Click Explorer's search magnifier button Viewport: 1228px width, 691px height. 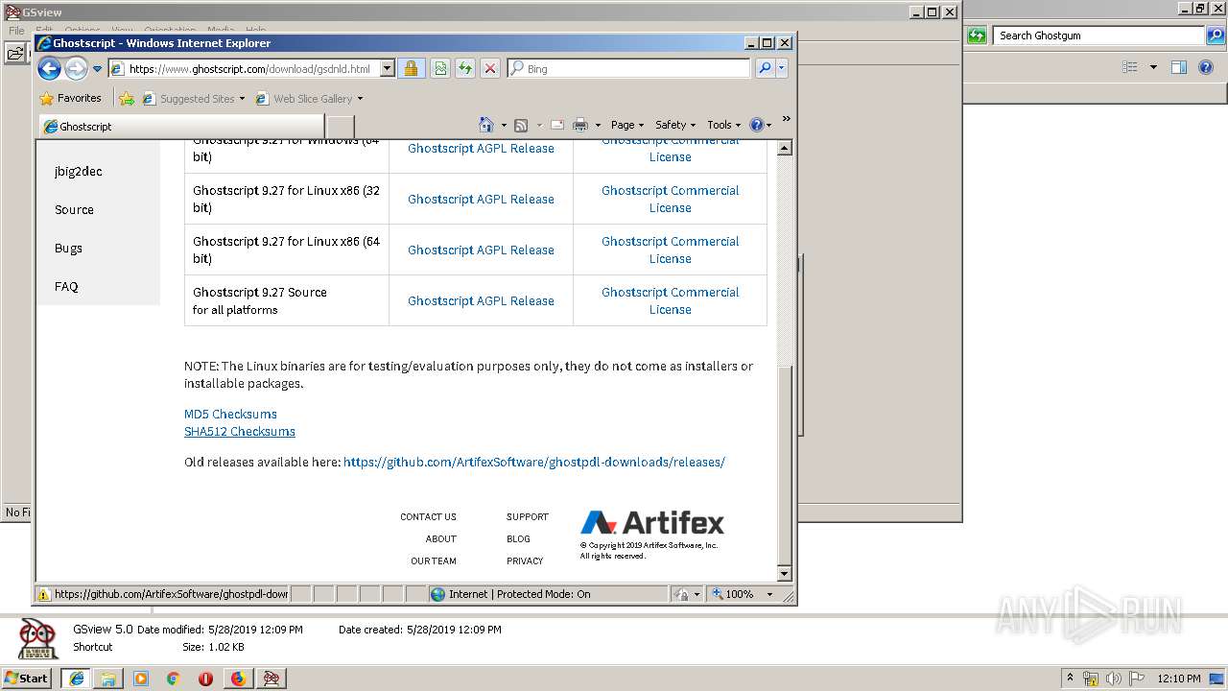(1216, 36)
